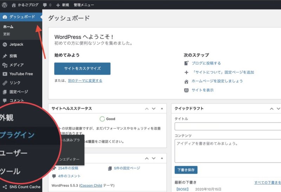This screenshot has height=192, width=281.
Task: Open ツール in the sidebar
Action: click(10, 171)
